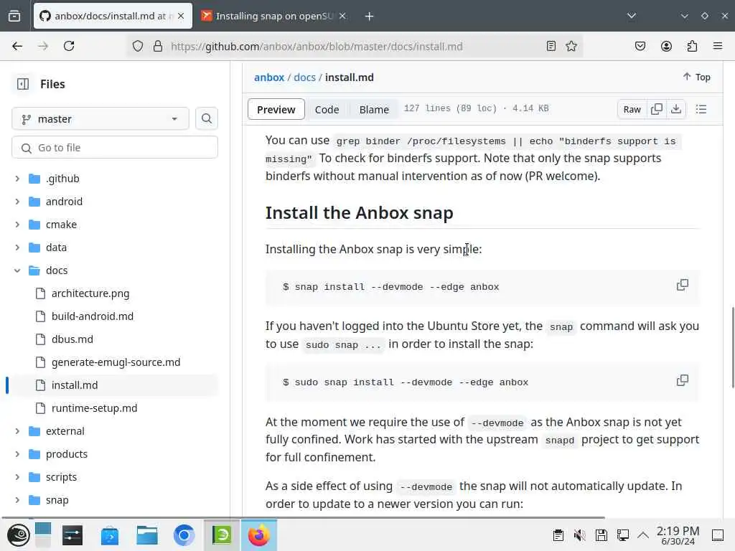Open the extensions puzzle icon
This screenshot has height=551, width=735.
692,46
